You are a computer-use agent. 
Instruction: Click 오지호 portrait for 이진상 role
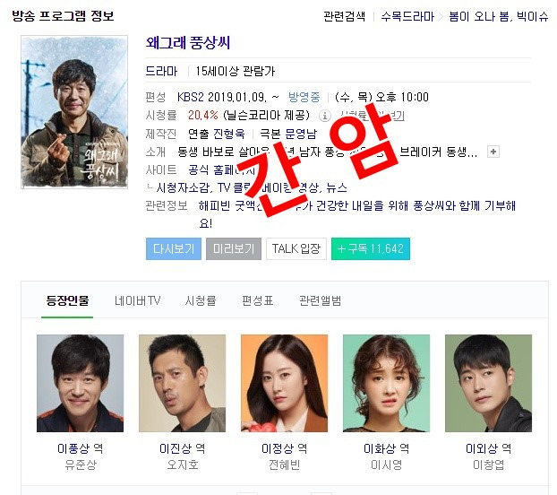coord(182,383)
